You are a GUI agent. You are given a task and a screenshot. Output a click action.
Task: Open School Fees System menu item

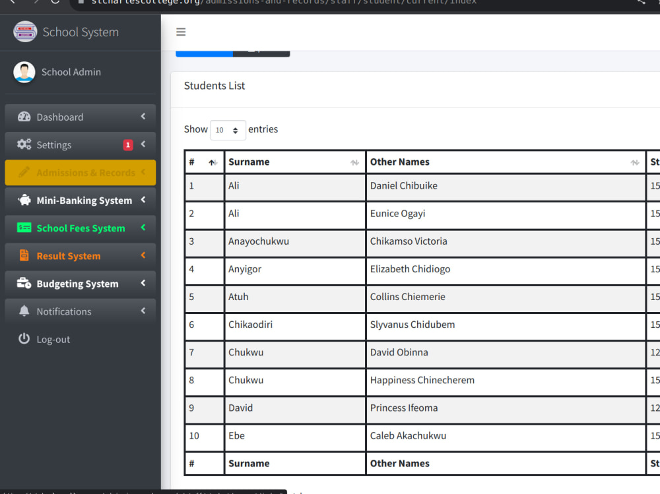[81, 228]
